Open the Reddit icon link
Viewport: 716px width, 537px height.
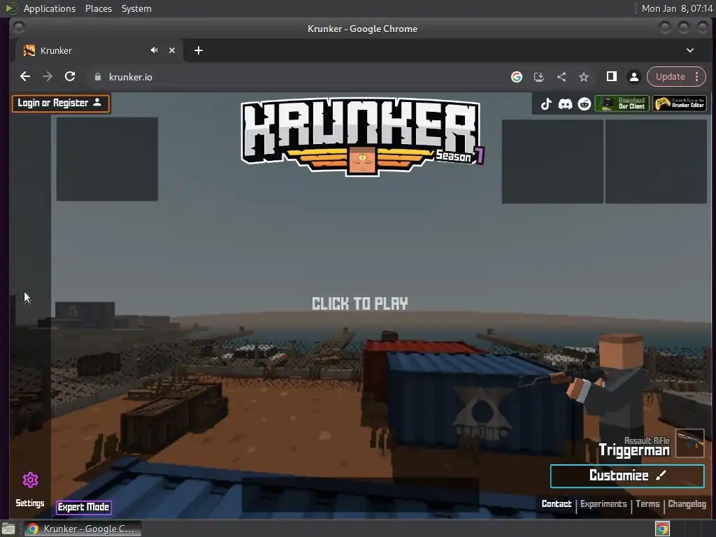tap(585, 103)
